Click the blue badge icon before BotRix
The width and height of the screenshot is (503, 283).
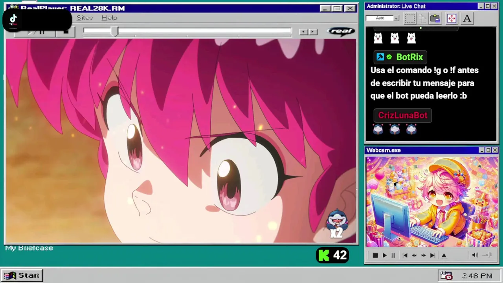point(380,57)
